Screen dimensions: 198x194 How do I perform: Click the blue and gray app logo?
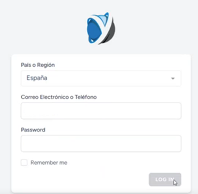(101, 28)
